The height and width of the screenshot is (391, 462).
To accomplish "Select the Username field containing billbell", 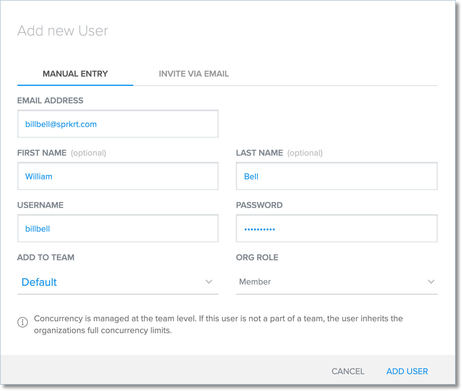I will 117,228.
